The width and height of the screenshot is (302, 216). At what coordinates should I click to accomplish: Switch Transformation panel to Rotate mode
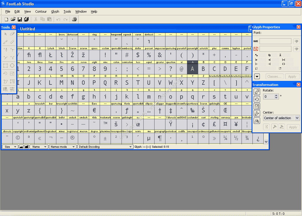(257, 99)
